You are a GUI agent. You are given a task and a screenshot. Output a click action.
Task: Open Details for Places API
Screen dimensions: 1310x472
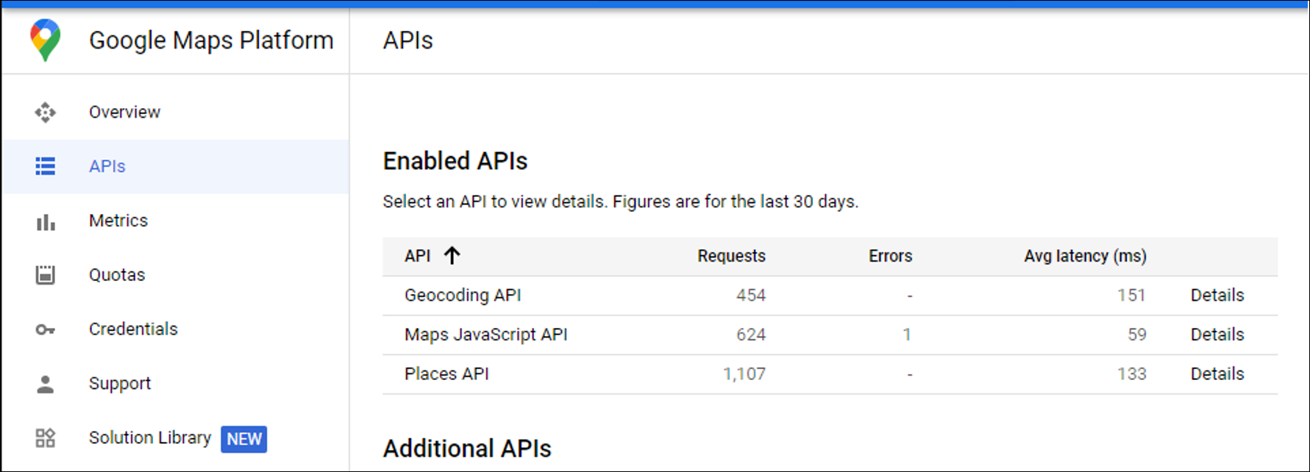[1217, 374]
